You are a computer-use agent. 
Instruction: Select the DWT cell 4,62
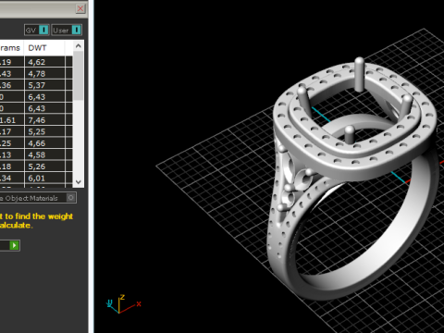click(44, 62)
